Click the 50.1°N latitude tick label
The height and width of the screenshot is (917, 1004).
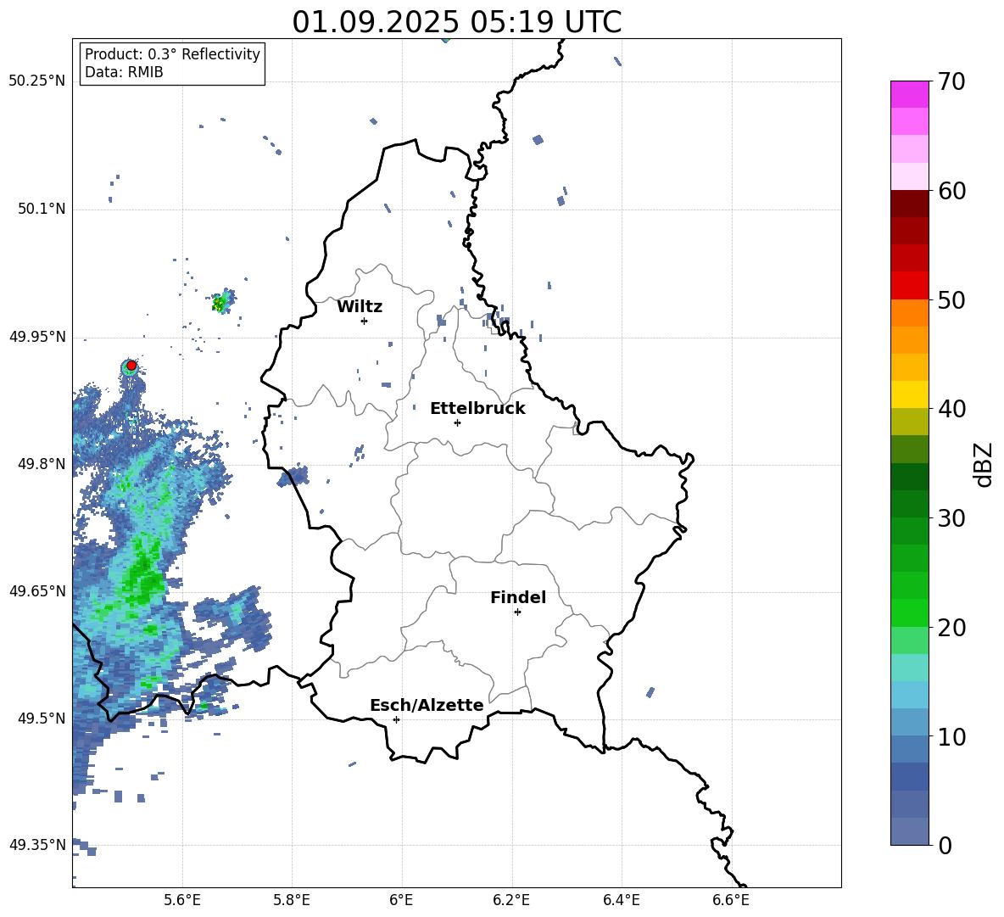42,209
